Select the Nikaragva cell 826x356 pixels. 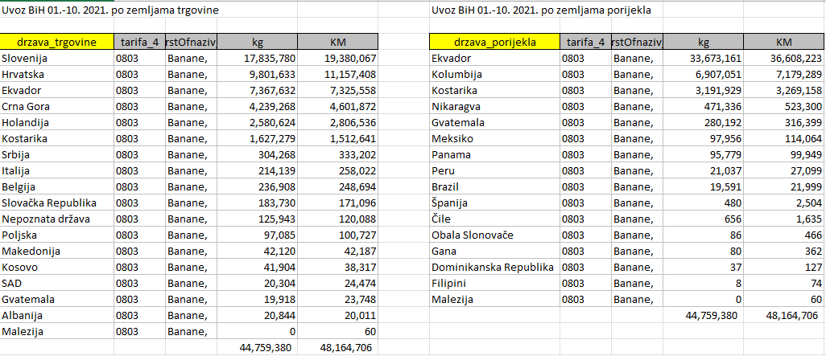tap(494, 107)
